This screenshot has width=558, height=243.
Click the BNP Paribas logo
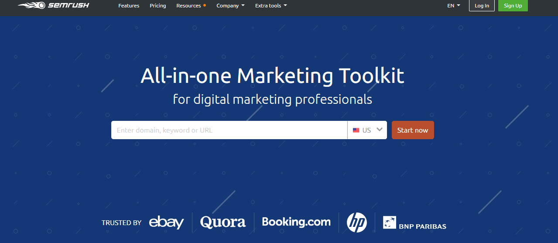(414, 222)
